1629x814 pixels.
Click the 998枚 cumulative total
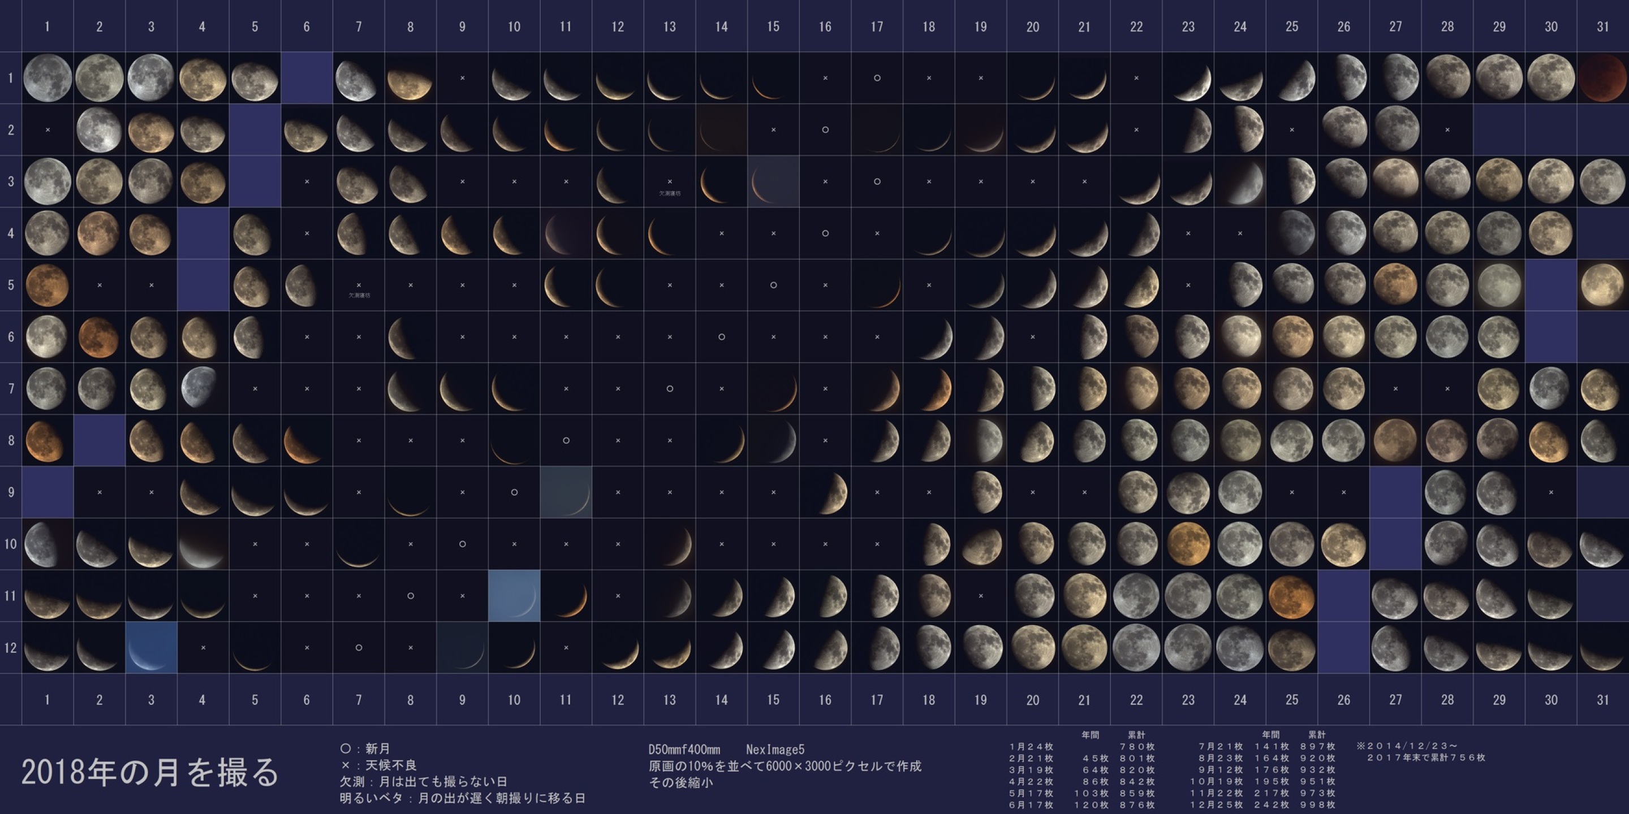tap(1318, 805)
